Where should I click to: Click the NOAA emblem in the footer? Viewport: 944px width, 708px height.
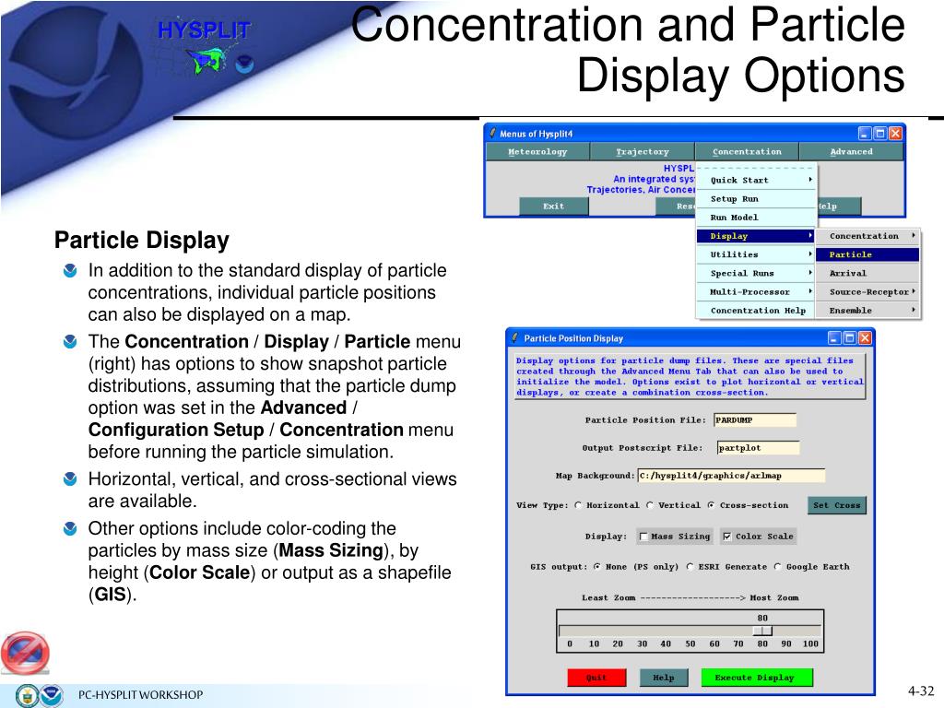click(52, 695)
